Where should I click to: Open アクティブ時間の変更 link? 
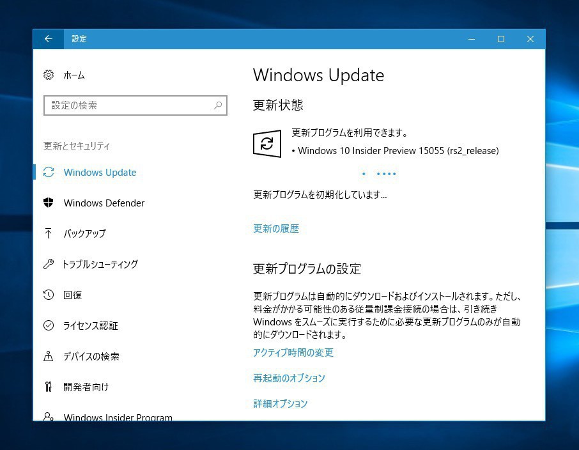click(293, 352)
